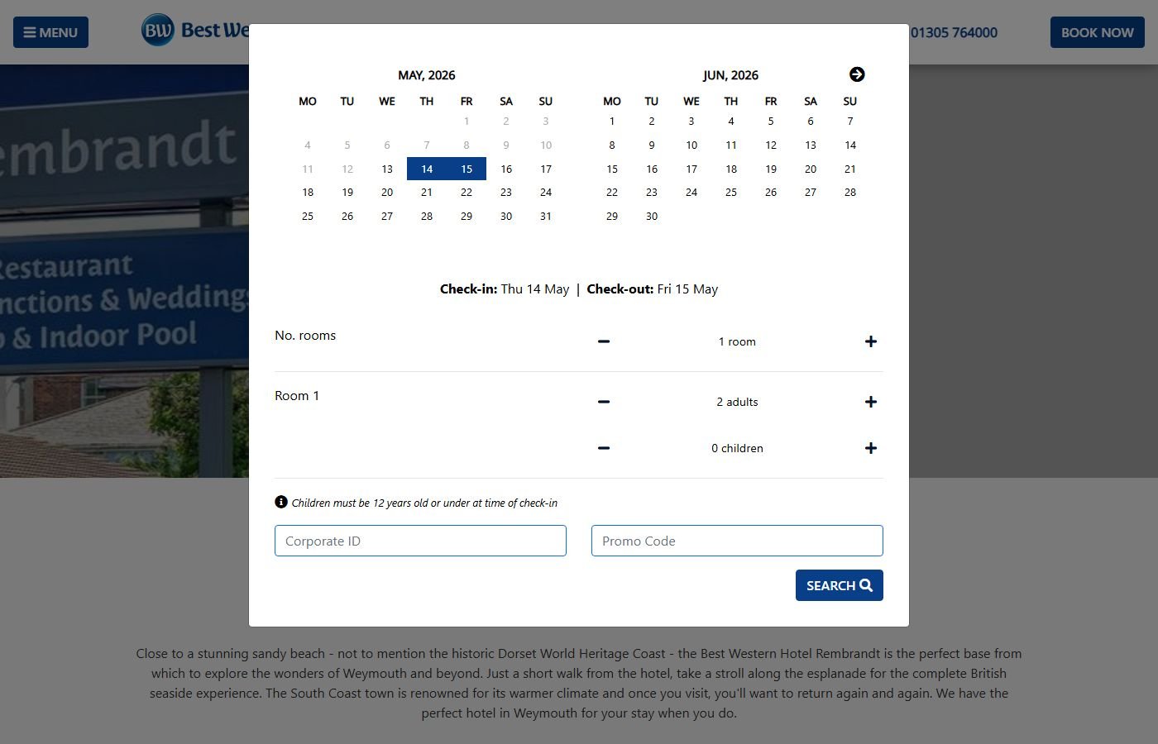Pick June 29 in the calendar
Viewport: 1158px width, 744px height.
[612, 216]
